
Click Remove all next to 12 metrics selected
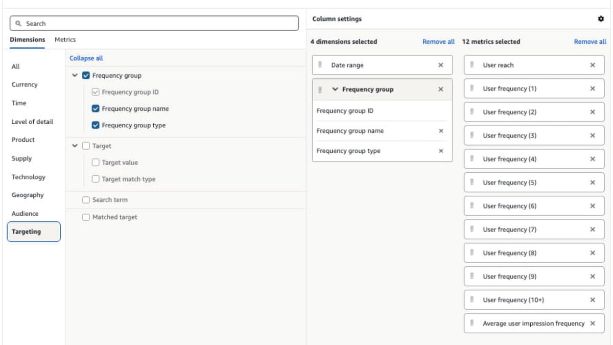click(x=590, y=41)
